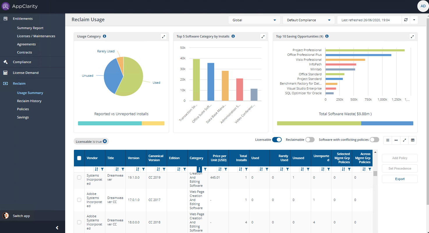Sort by the Title column
The width and height of the screenshot is (429, 233).
pos(117,169)
